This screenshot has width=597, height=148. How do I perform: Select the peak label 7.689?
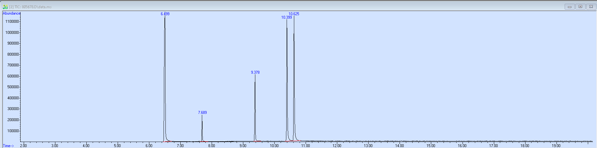tap(202, 113)
